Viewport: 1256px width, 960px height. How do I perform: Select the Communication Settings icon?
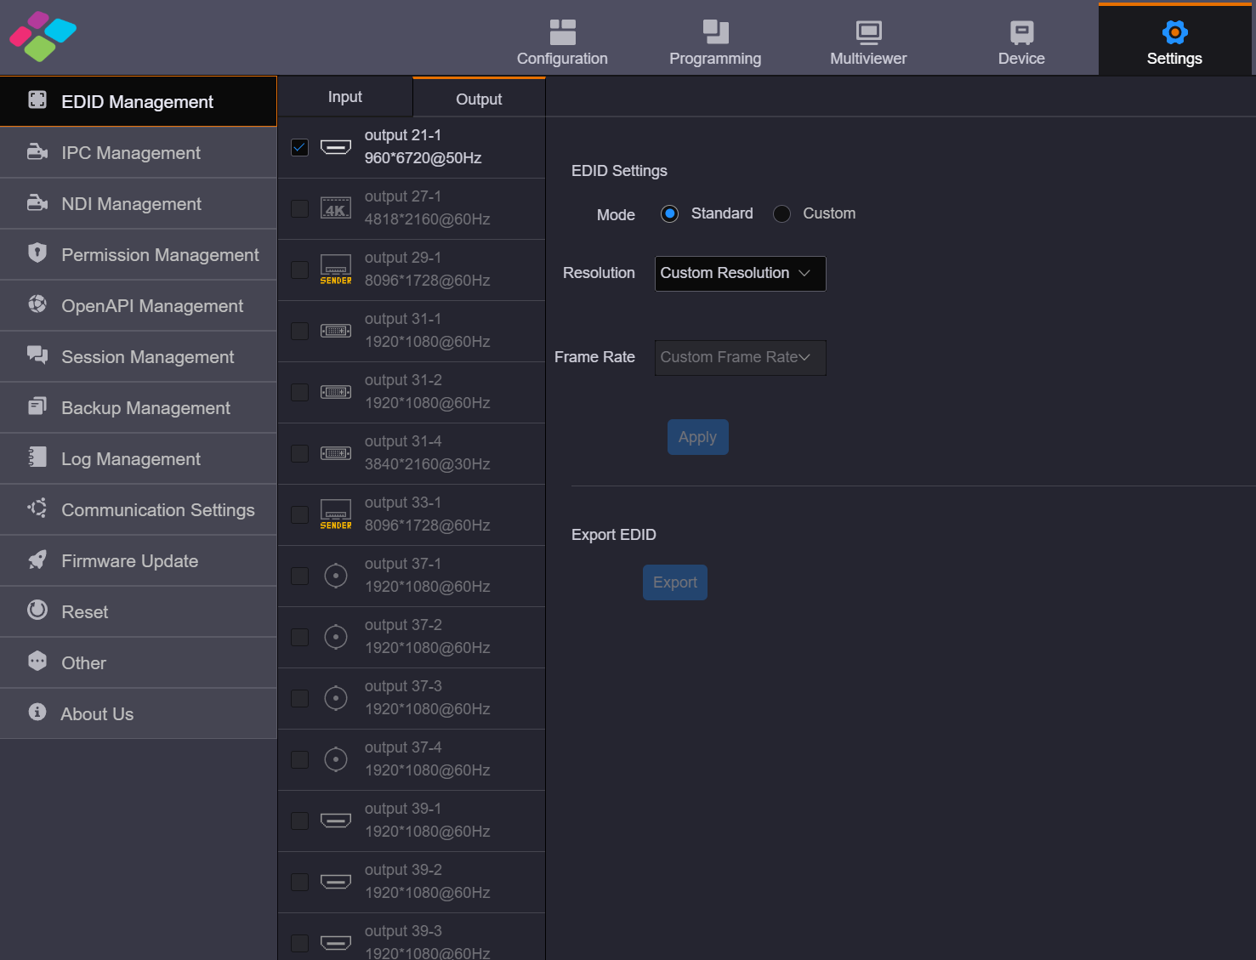tap(37, 508)
